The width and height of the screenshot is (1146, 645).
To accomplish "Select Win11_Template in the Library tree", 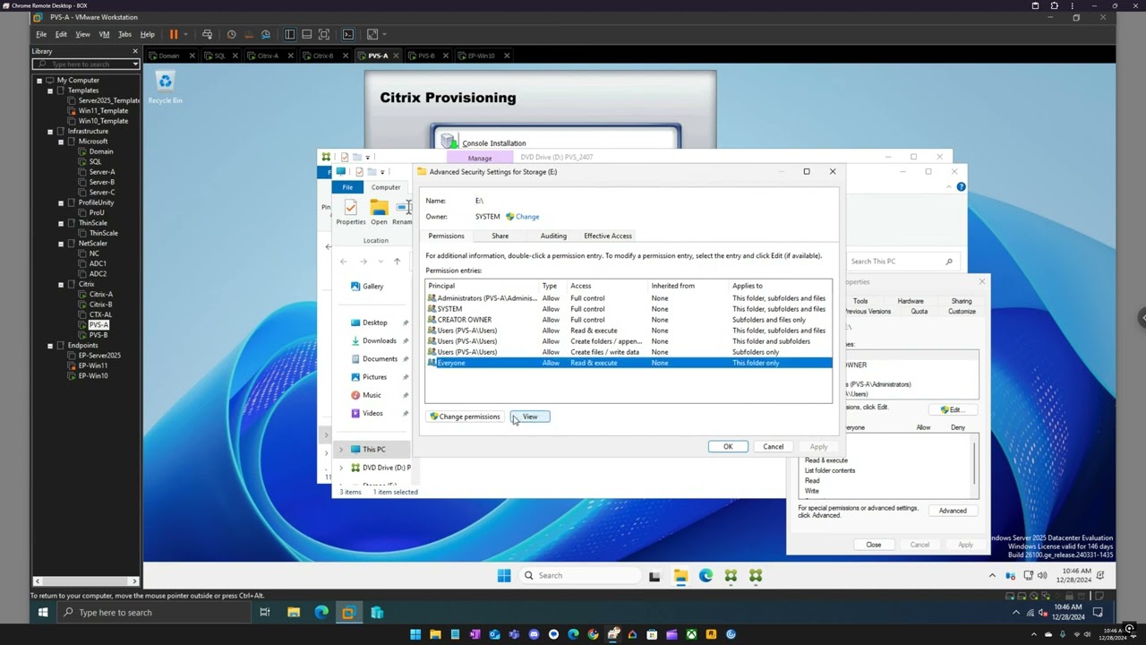I will [103, 110].
